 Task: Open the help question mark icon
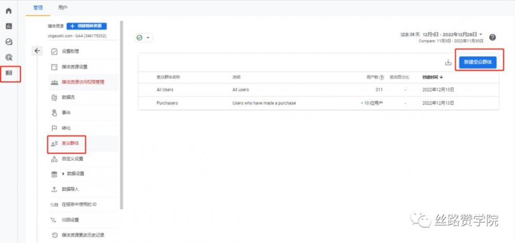click(x=492, y=38)
